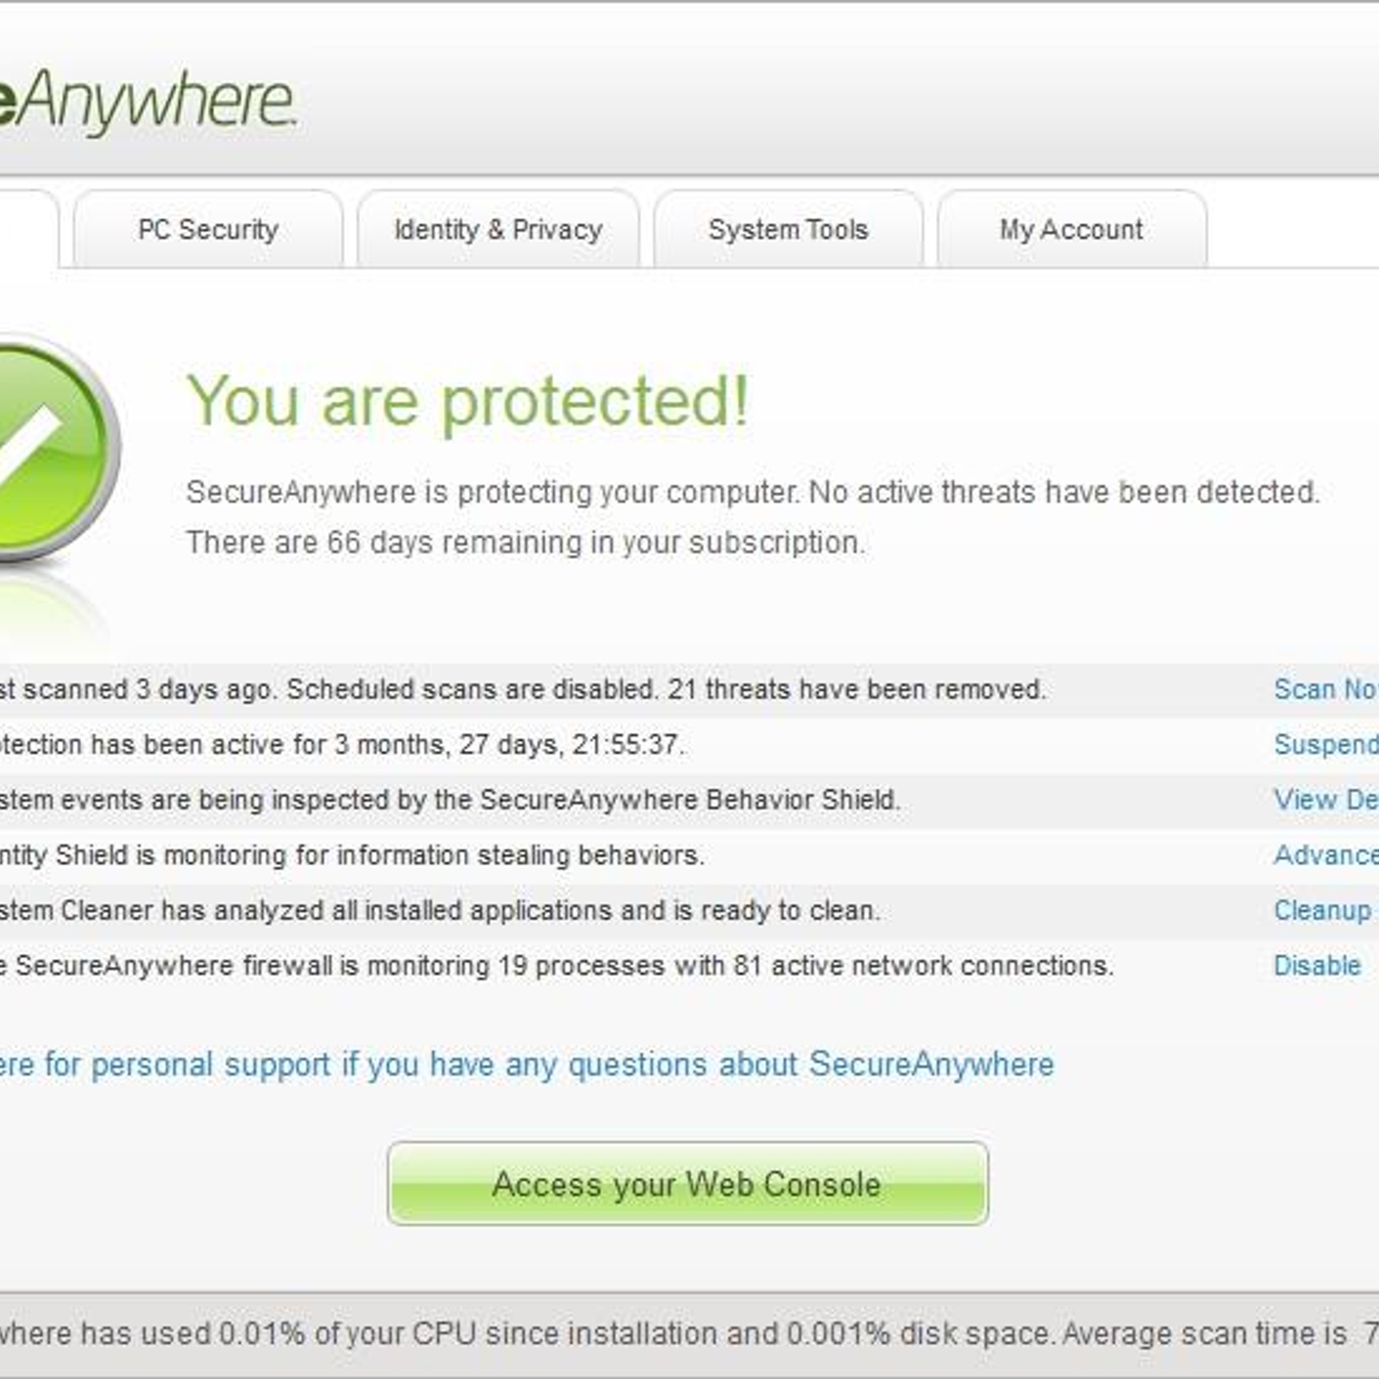
Task: Click the Identity Shield monitoring text
Action: 353,855
